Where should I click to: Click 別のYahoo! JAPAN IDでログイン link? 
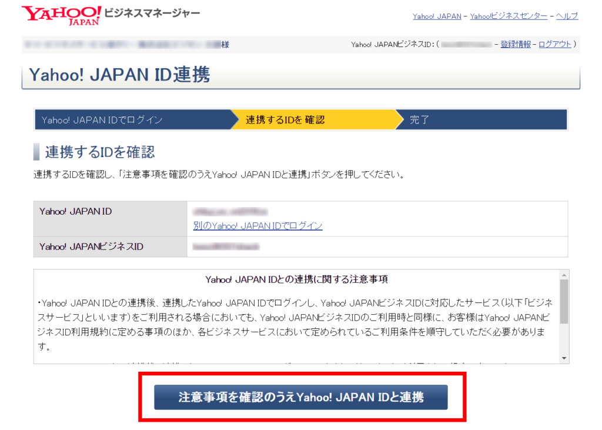[x=258, y=225]
